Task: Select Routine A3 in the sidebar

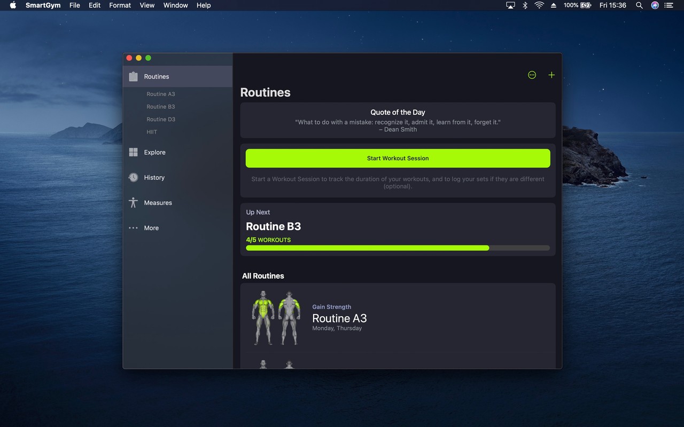Action: [161, 94]
